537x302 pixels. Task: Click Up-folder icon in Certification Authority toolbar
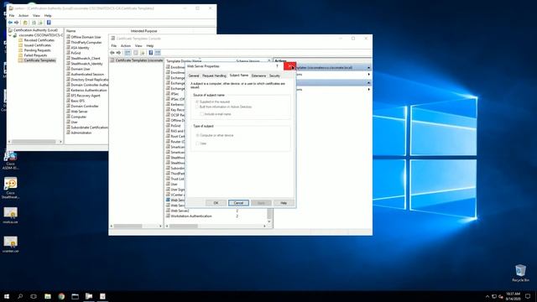click(x=25, y=23)
